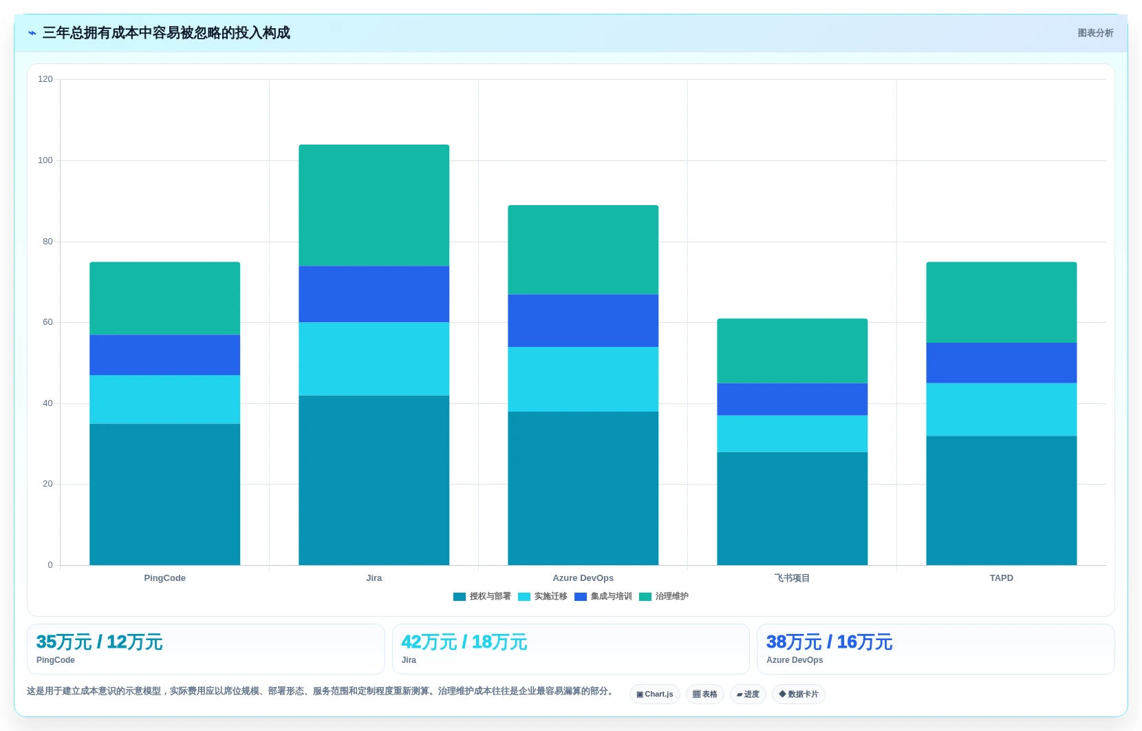Click Jira's 授权与部署 bar segment

point(374,480)
